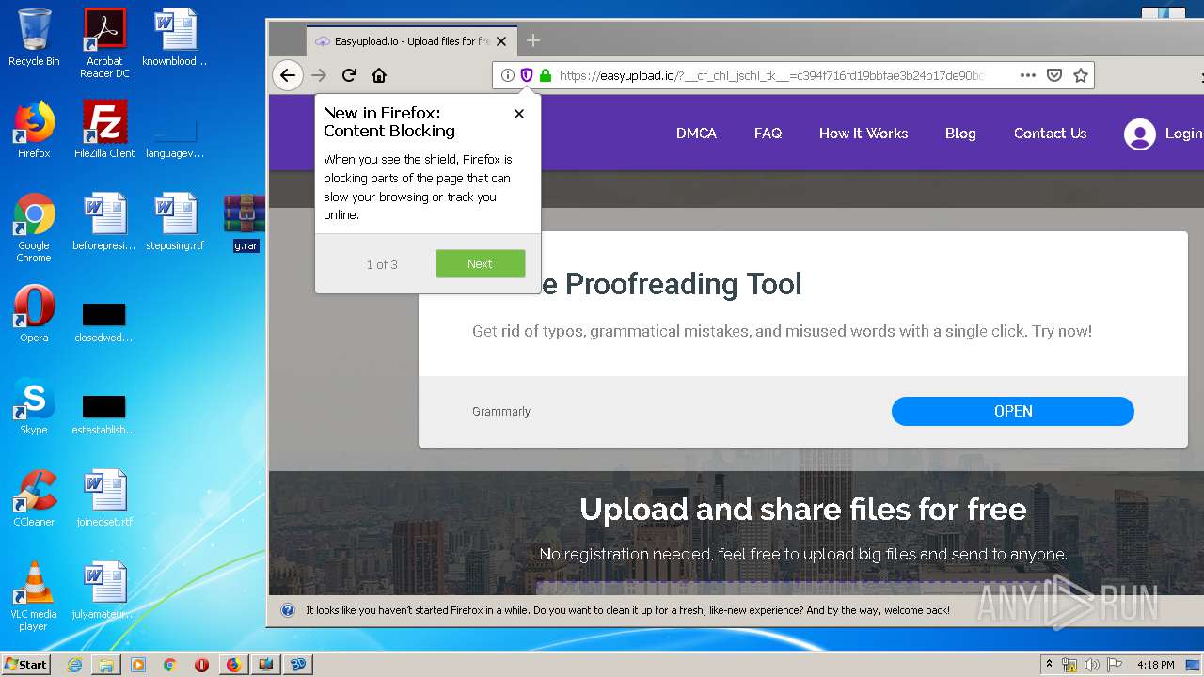Viewport: 1204px width, 677px height.
Task: Bookmark this page with star icon
Action: [1081, 75]
